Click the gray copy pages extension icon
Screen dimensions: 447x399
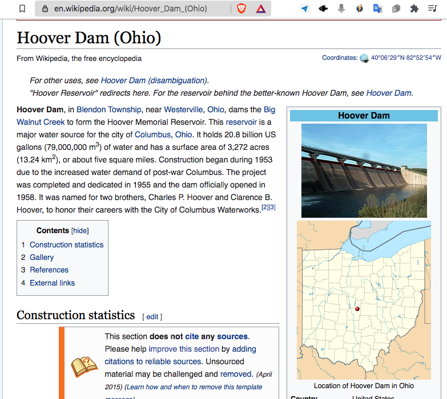pyautogui.click(x=396, y=9)
